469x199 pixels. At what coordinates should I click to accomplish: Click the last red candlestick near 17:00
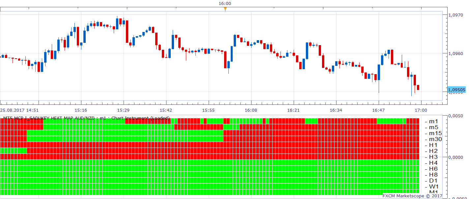tap(418, 87)
